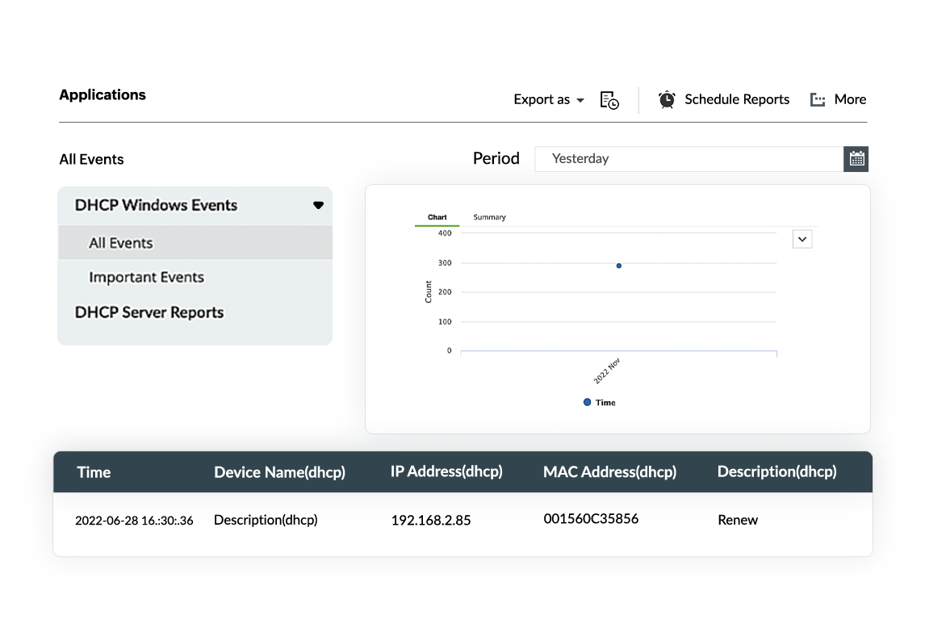Image resolution: width=925 pixels, height=632 pixels.
Task: Open DHCP Server Reports
Action: coord(149,312)
